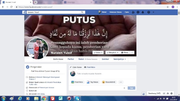Click the Rasa/Aktiviti button

pos(109,82)
